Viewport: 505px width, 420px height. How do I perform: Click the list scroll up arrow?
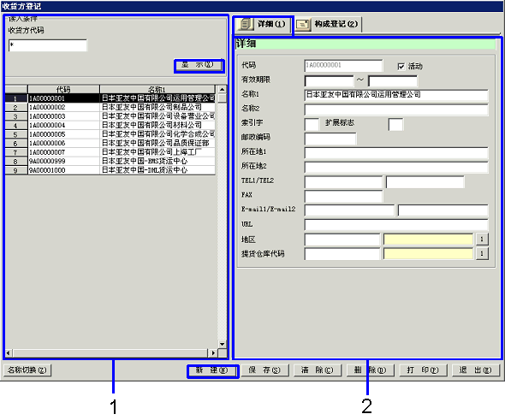[223, 89]
